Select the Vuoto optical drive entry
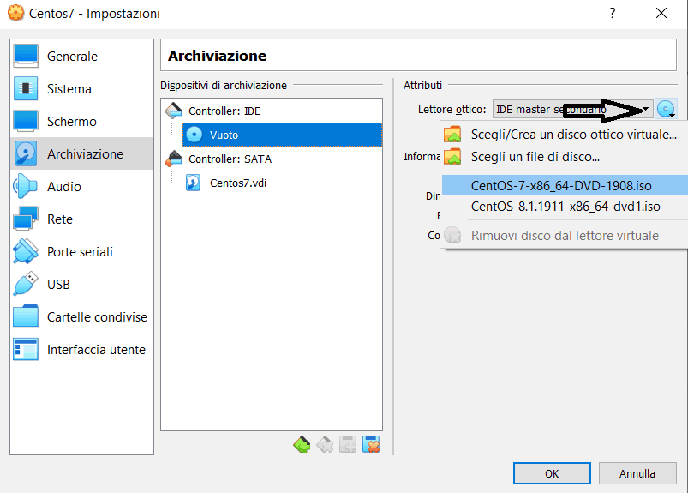 (282, 135)
